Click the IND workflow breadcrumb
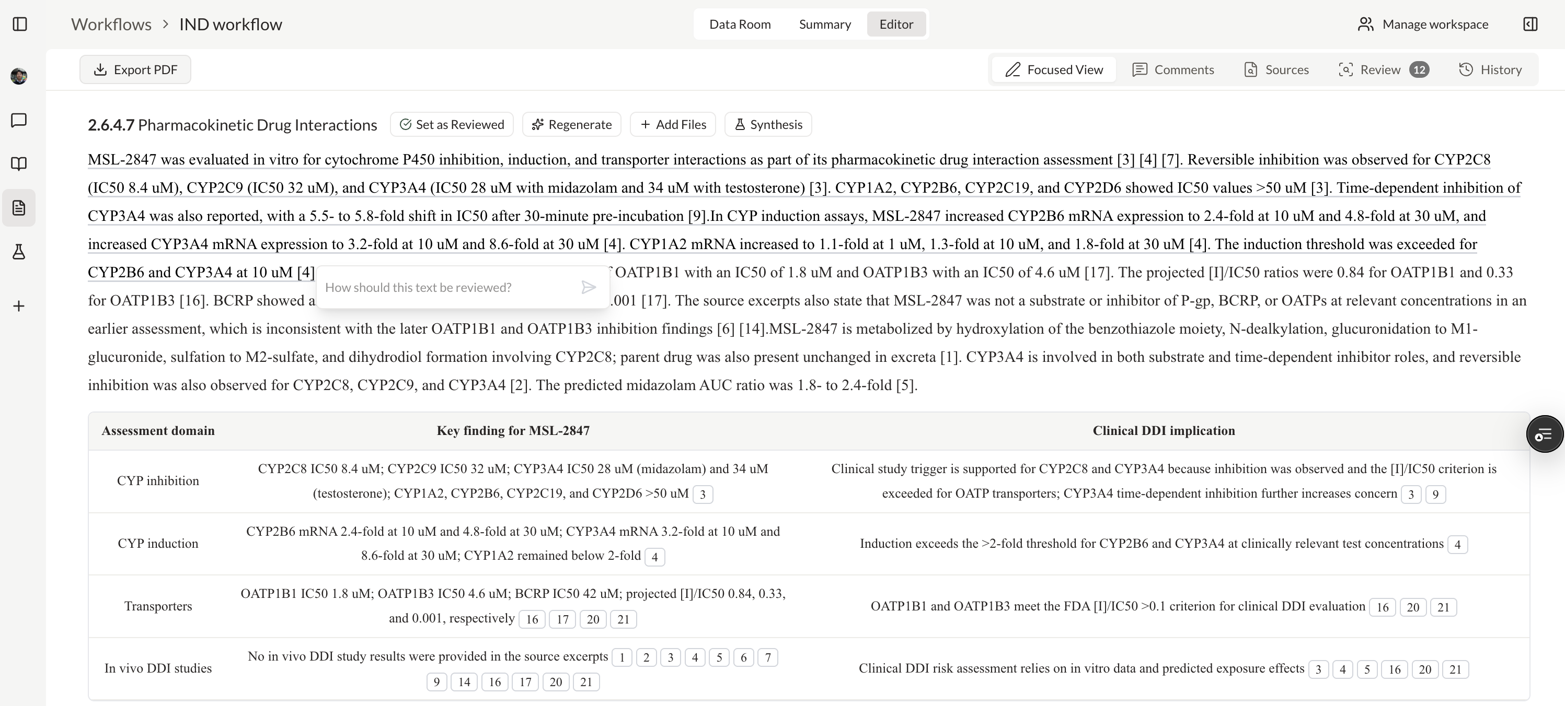The image size is (1565, 706). pos(231,25)
